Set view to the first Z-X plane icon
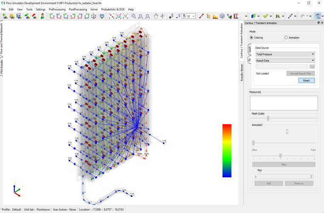 59,16
